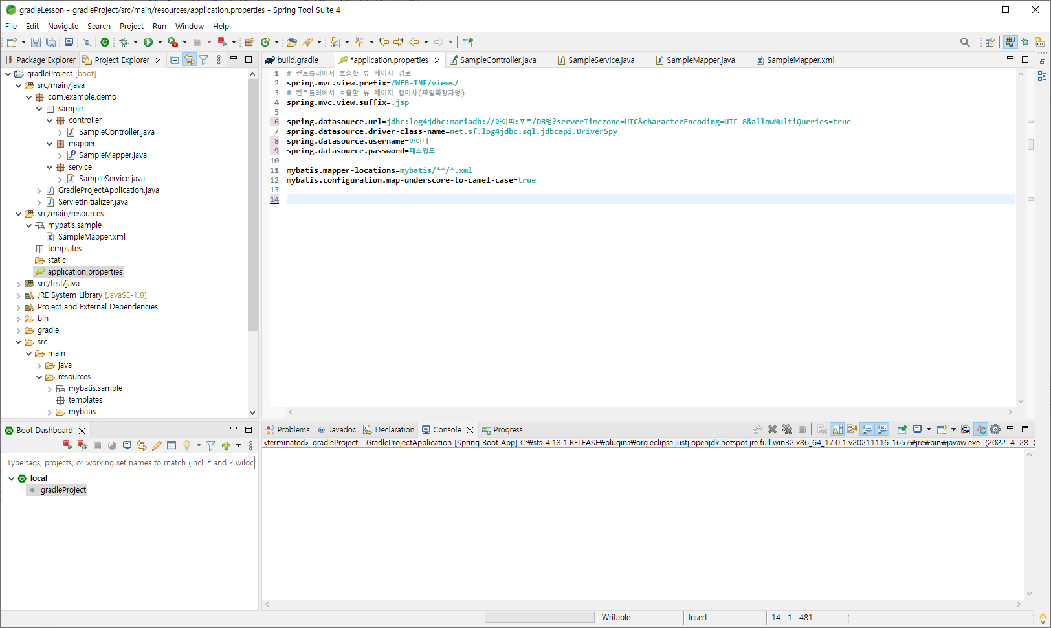Click the Remove Launch X icon in Console
Viewport: 1051px width, 628px height.
[772, 429]
